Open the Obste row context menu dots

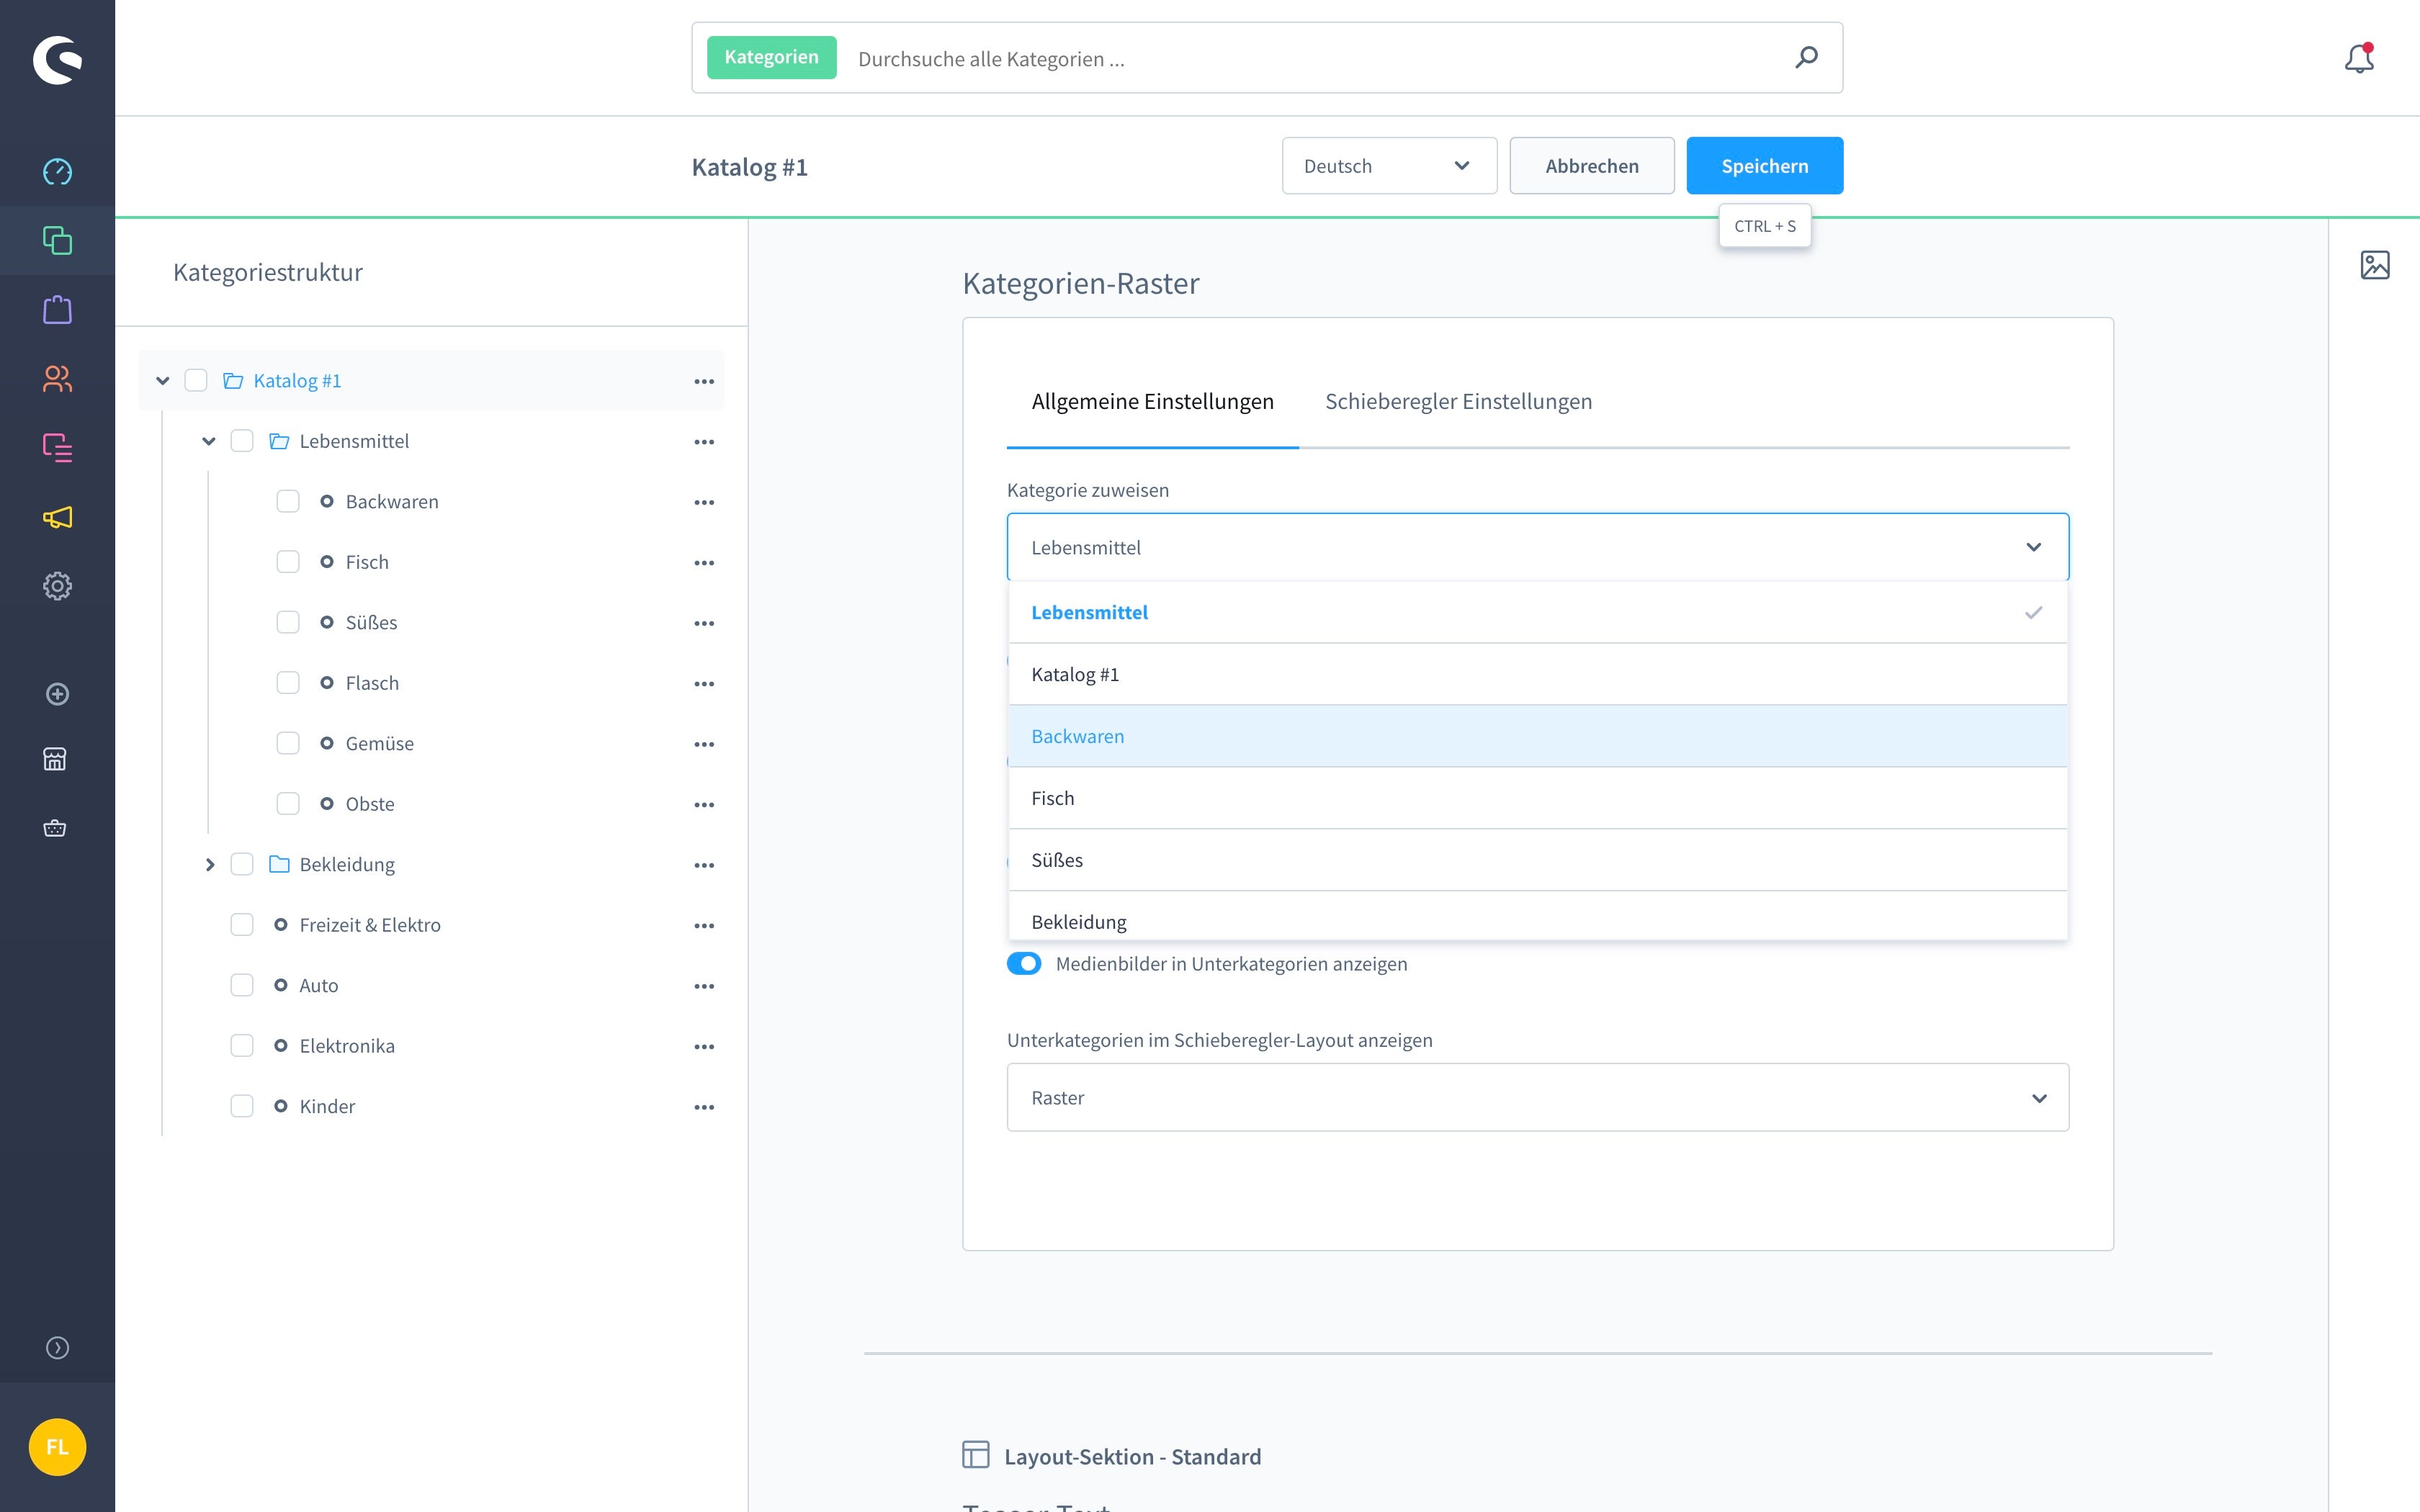[x=704, y=805]
